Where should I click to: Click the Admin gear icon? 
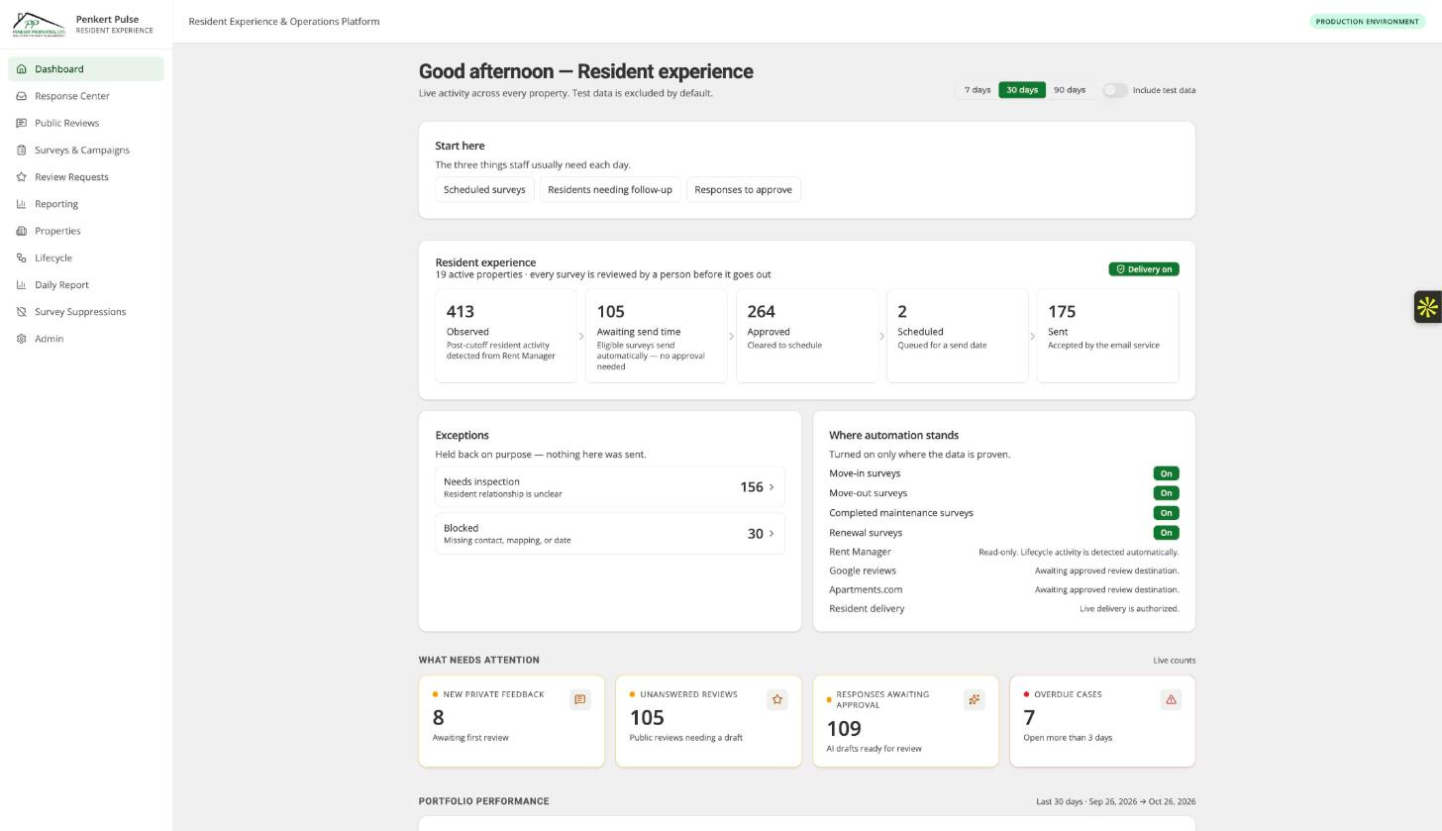[x=22, y=339]
